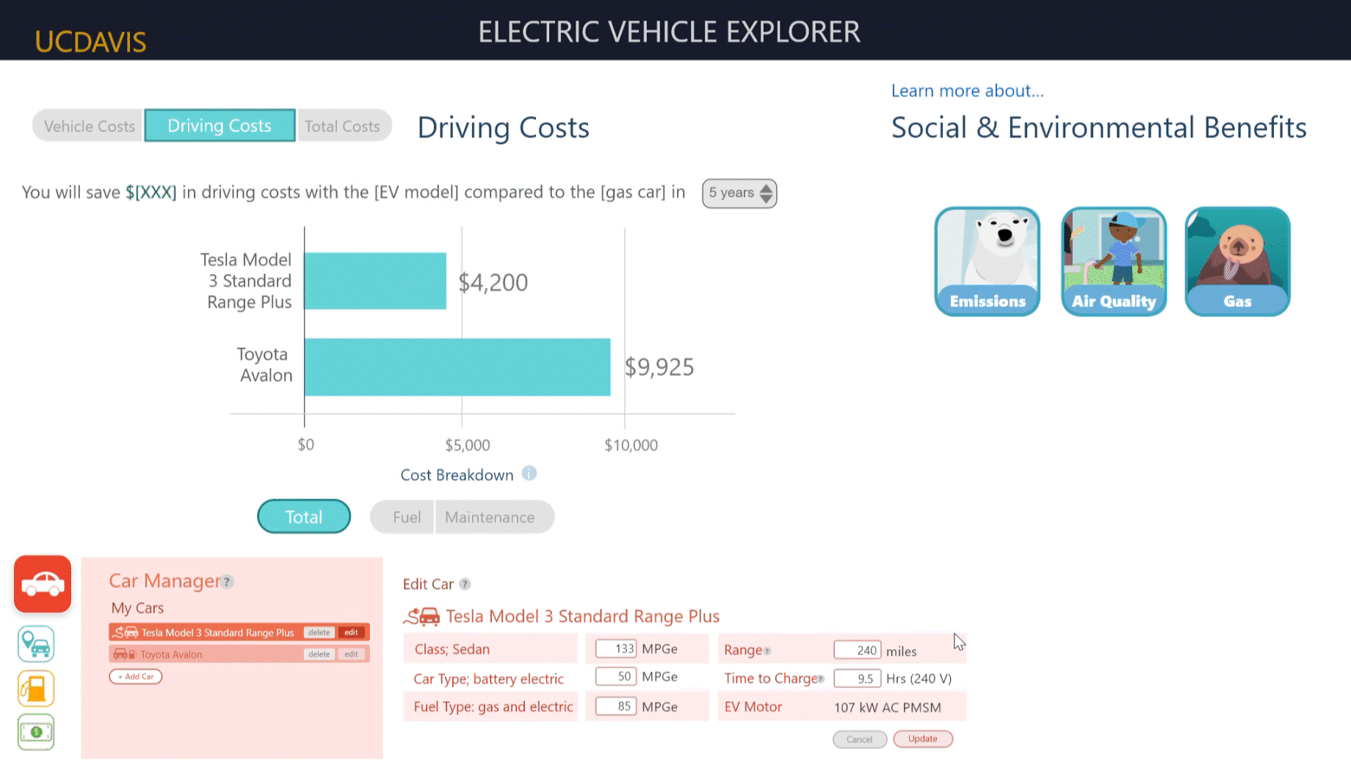Click the 133 MPGe input field
Screen dimensions: 1351x760
click(616, 648)
